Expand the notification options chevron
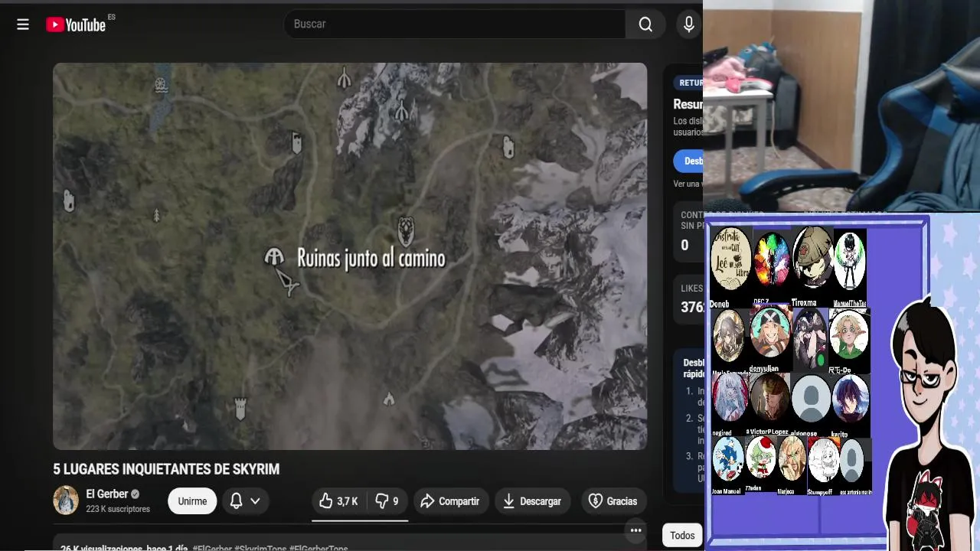The width and height of the screenshot is (980, 551). (x=256, y=501)
